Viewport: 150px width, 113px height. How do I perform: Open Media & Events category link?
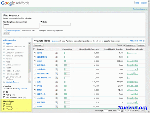click(x=12, y=82)
